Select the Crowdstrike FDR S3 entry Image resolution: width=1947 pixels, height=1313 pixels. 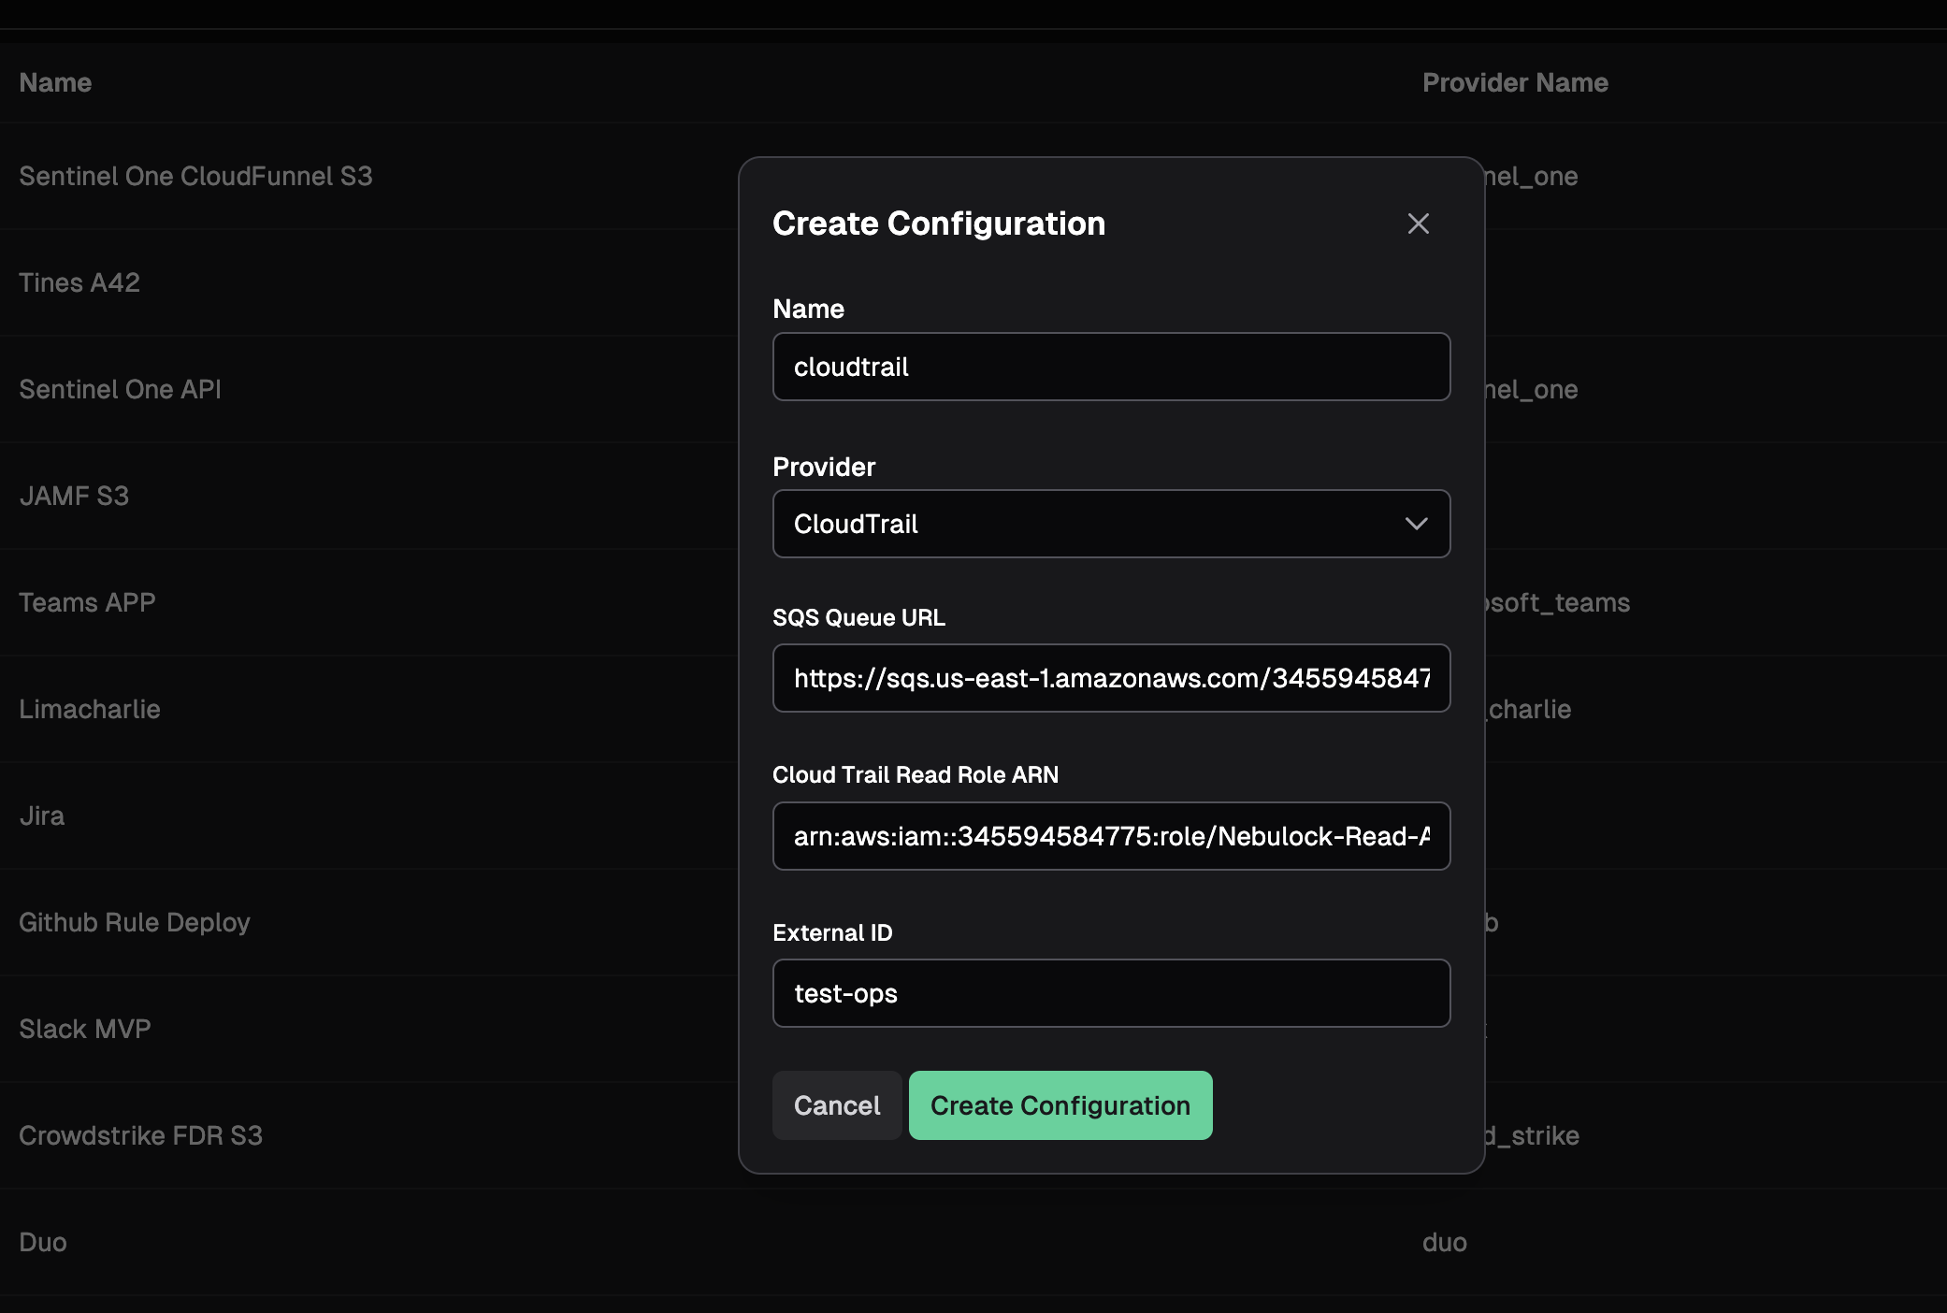click(x=140, y=1135)
